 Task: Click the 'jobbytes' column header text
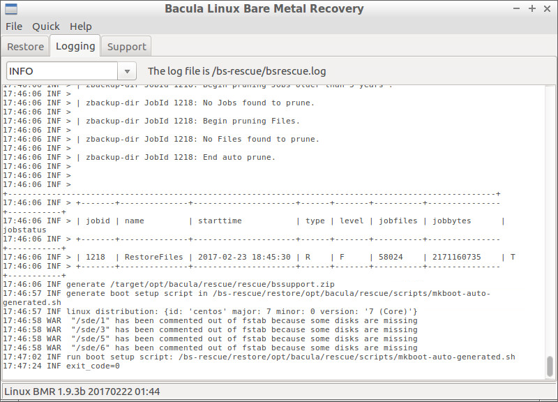[x=451, y=221]
